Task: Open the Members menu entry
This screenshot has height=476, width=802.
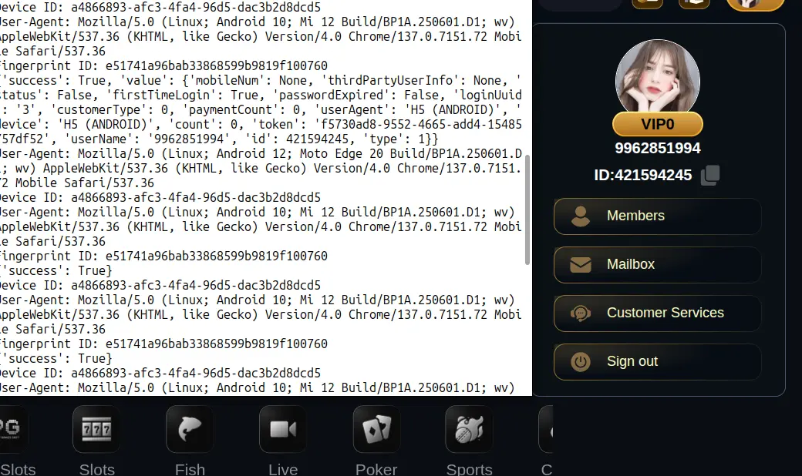Action: click(x=657, y=216)
